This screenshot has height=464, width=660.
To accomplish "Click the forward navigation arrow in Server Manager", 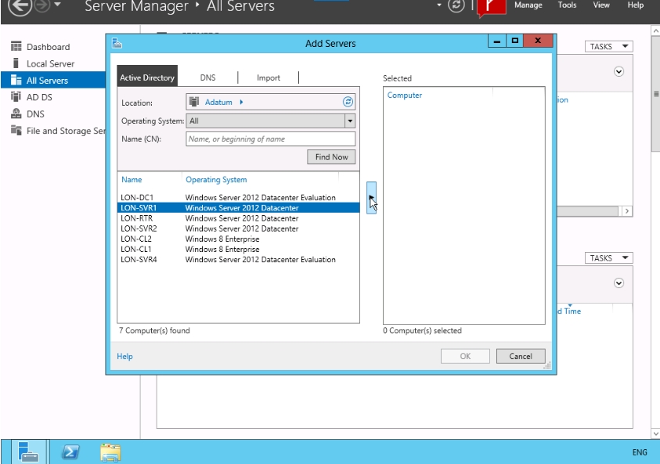I will 42,5.
